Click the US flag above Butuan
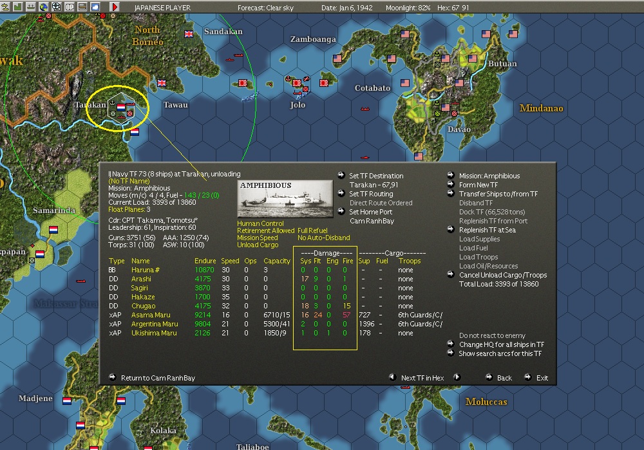This screenshot has width=644, height=450. pyautogui.click(x=486, y=34)
